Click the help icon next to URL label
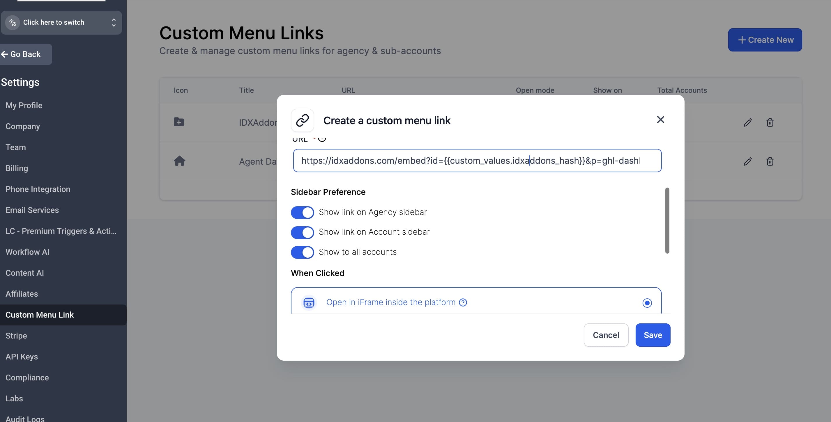Image resolution: width=831 pixels, height=422 pixels. 322,139
